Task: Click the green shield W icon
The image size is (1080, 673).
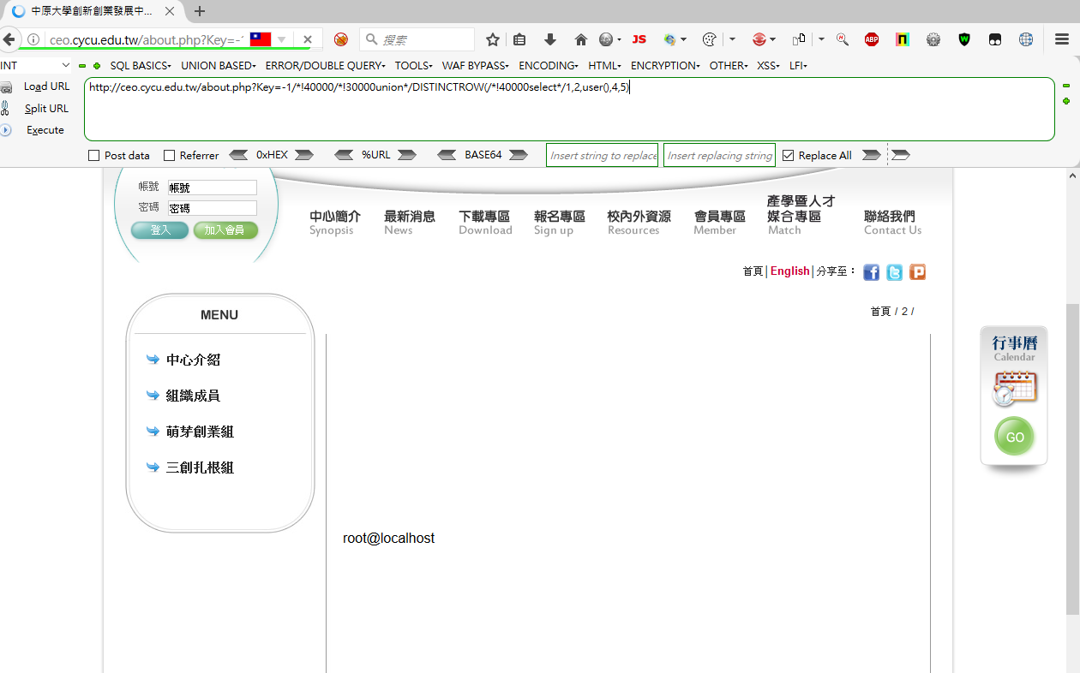Action: (964, 39)
